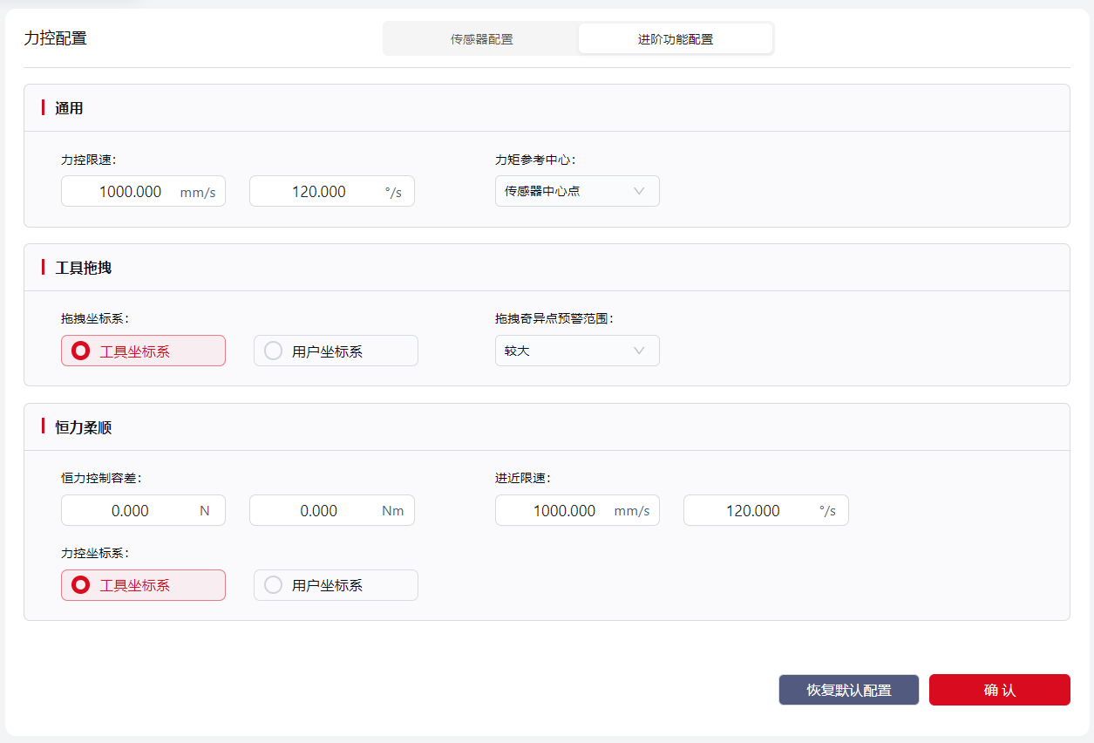Click the chevron arrow in 拖拽奇异点预警范围 selector

(x=639, y=351)
